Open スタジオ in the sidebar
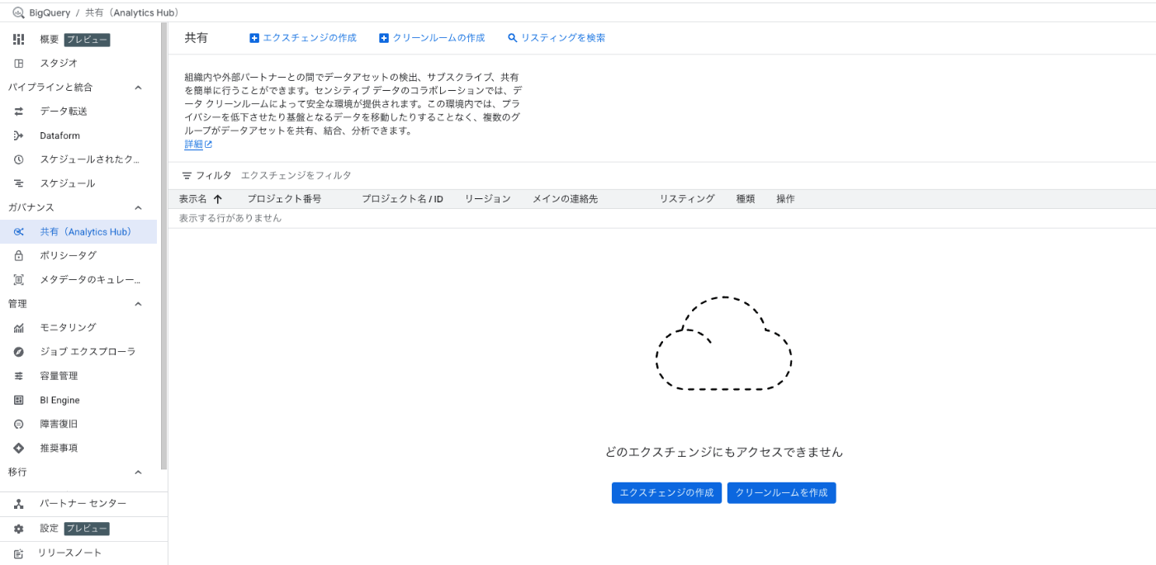Viewport: 1156px width, 565px height. (x=59, y=64)
